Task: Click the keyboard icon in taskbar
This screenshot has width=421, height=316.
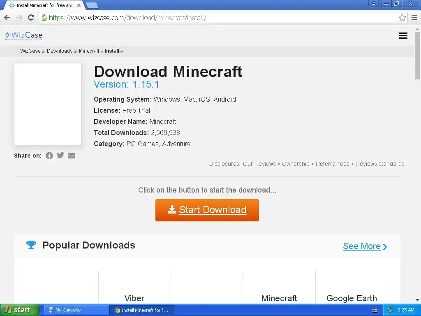Action: tap(375, 310)
